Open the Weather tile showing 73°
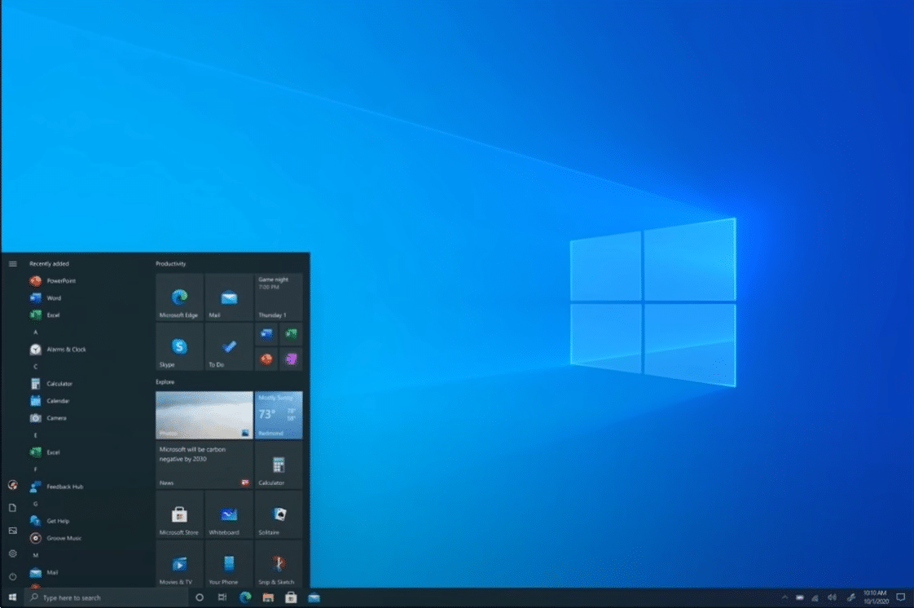The image size is (914, 608). 279,415
